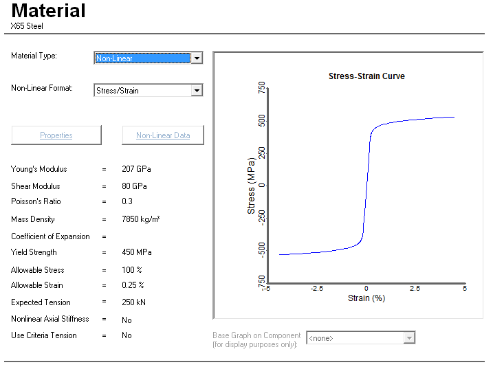Click the Allowable Strain value 0.25 %

pyautogui.click(x=133, y=285)
